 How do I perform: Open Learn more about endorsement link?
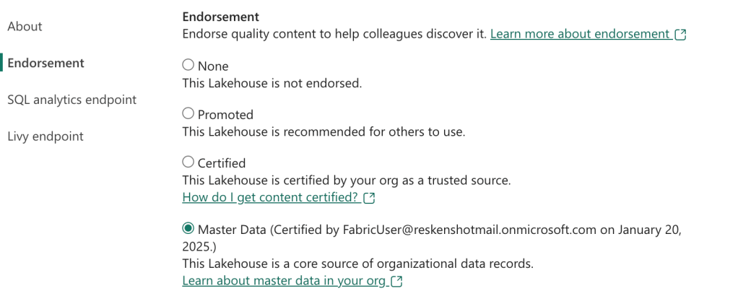(x=580, y=34)
